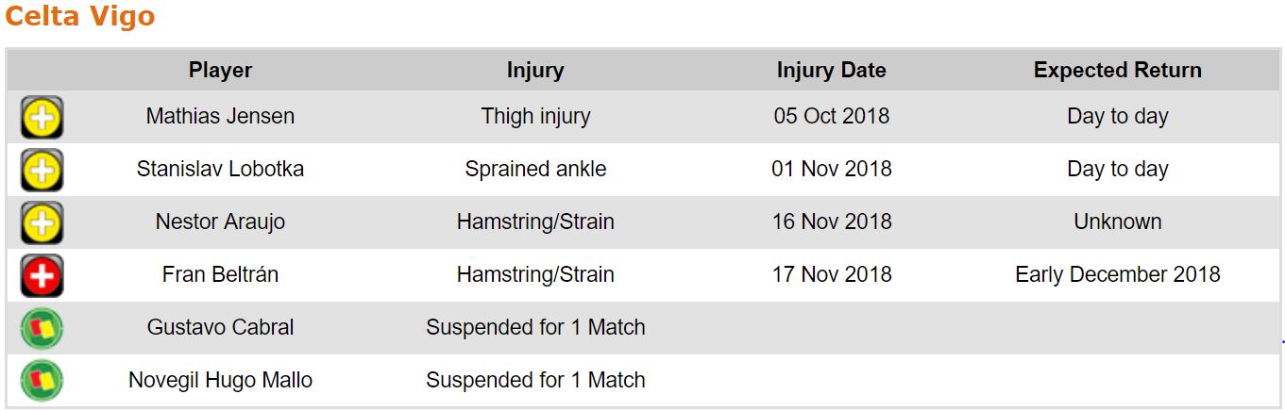
Task: Select player name Novegil Hugo Mallo
Action: pyautogui.click(x=220, y=380)
